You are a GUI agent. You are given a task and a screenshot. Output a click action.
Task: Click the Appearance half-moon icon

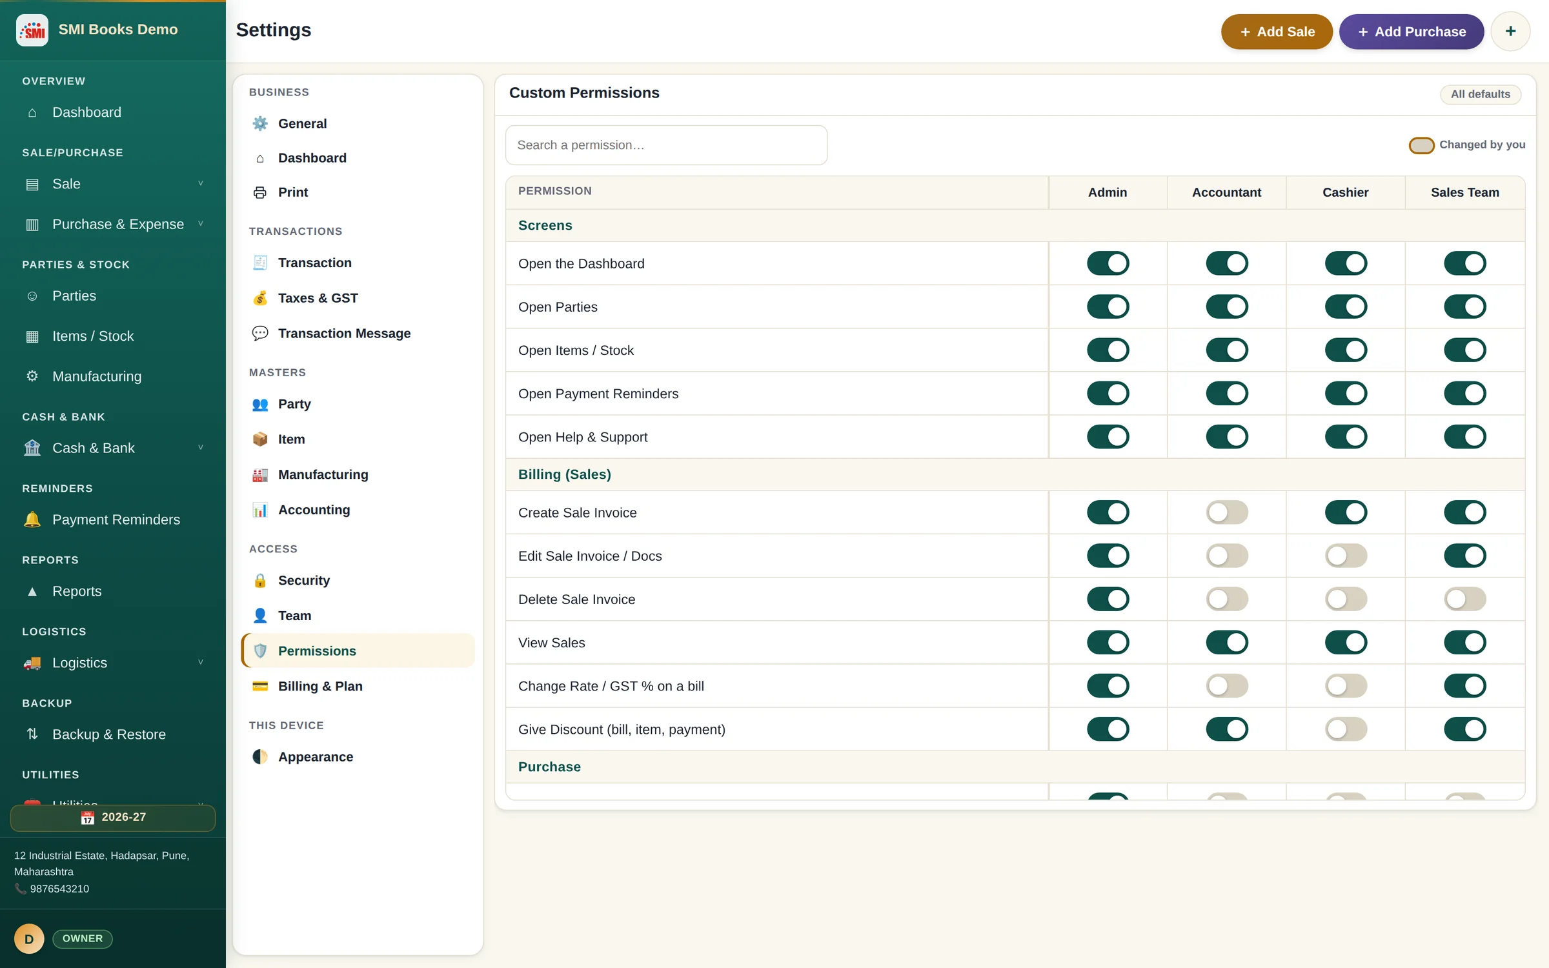click(x=260, y=757)
